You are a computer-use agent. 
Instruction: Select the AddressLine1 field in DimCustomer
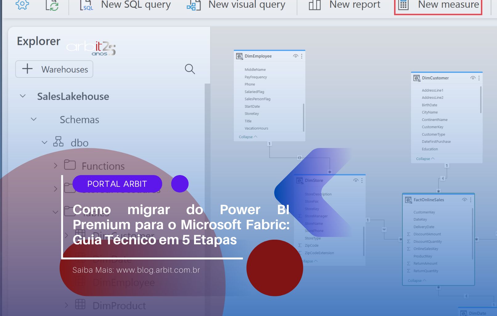(433, 90)
